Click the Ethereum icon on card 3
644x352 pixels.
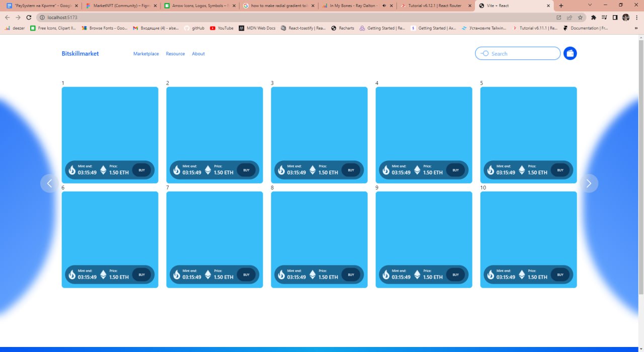[x=312, y=170]
